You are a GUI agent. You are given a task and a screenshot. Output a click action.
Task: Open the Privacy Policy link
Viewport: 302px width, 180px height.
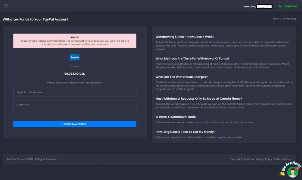(264, 159)
